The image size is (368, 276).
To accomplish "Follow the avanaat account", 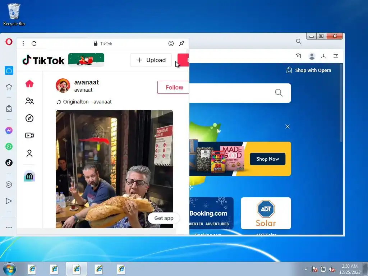I will pos(173,87).
